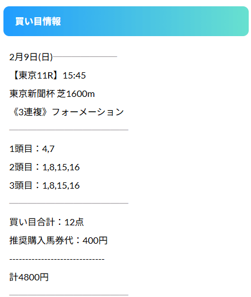251x297 pixels.
Task: Select the date text 2月9日(日)
Action: click(x=31, y=57)
